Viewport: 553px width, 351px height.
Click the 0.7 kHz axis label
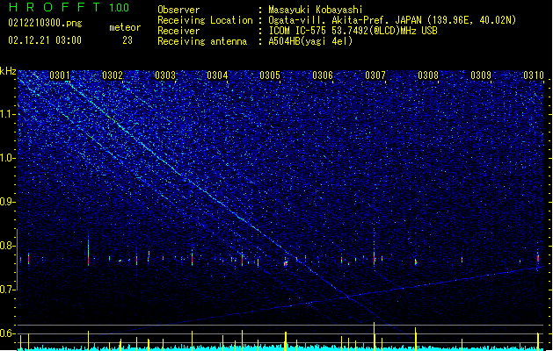(x=8, y=290)
